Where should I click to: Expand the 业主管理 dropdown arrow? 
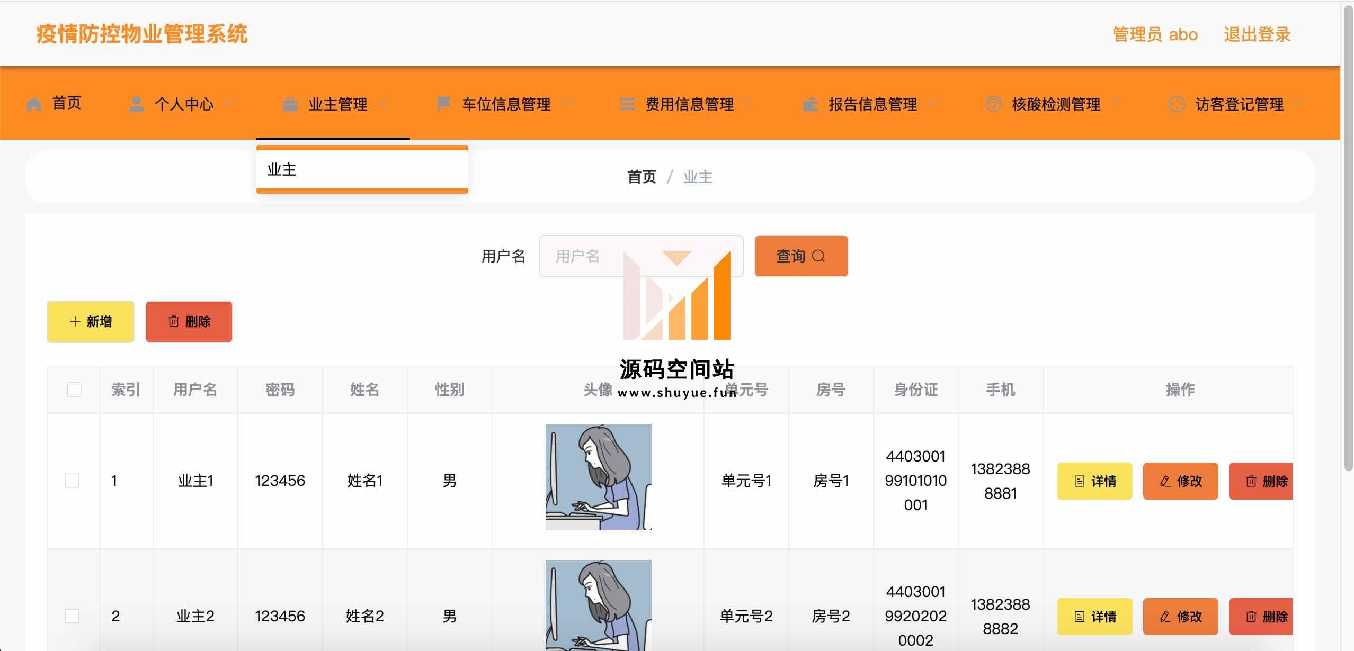pos(383,103)
